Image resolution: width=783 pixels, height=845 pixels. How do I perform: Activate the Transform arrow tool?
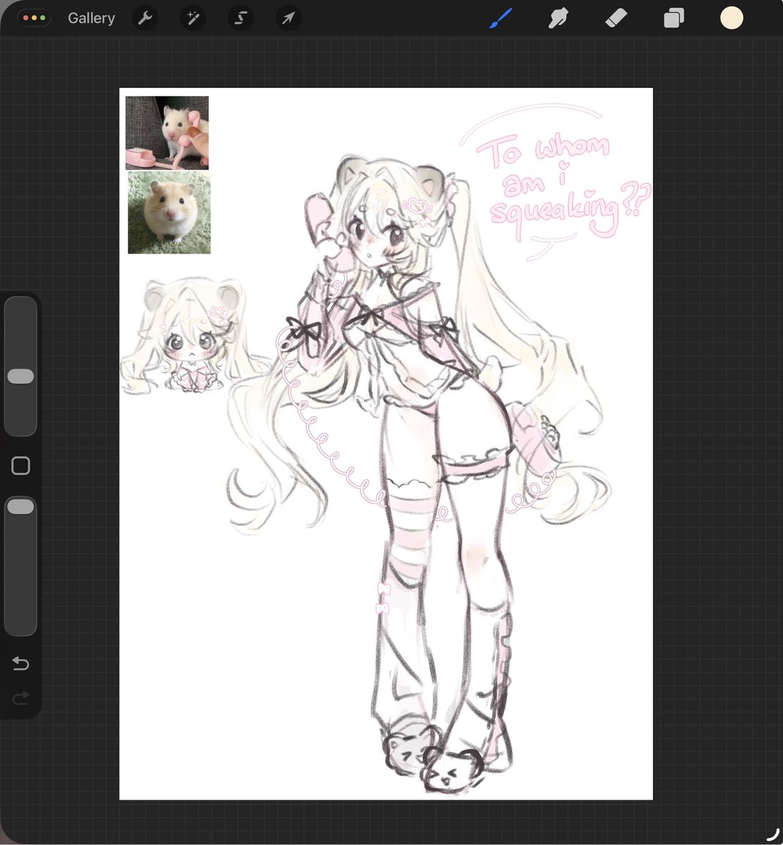pyautogui.click(x=288, y=18)
